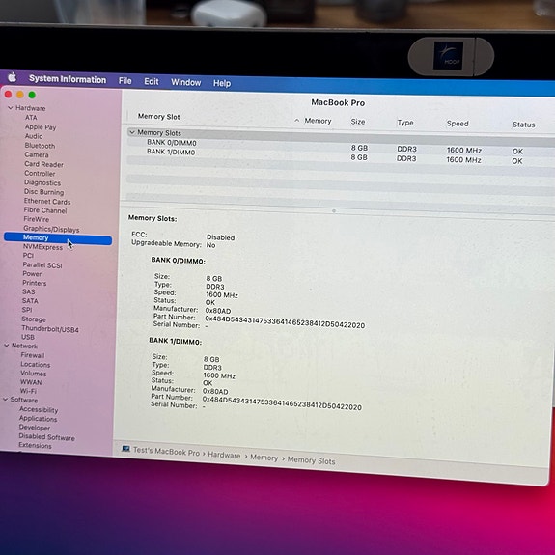Select Printers in the sidebar

pos(35,283)
